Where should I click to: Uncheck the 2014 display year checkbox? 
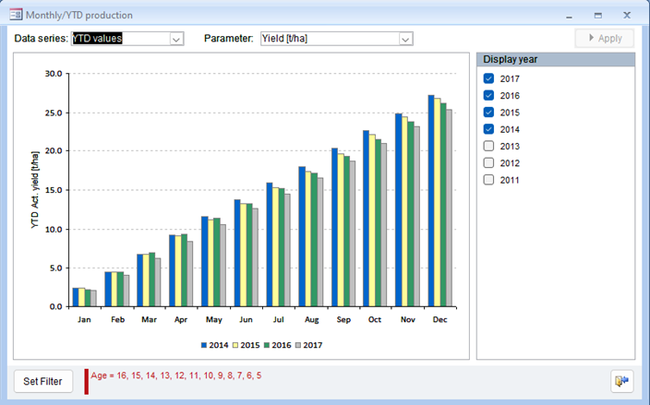[x=488, y=129]
